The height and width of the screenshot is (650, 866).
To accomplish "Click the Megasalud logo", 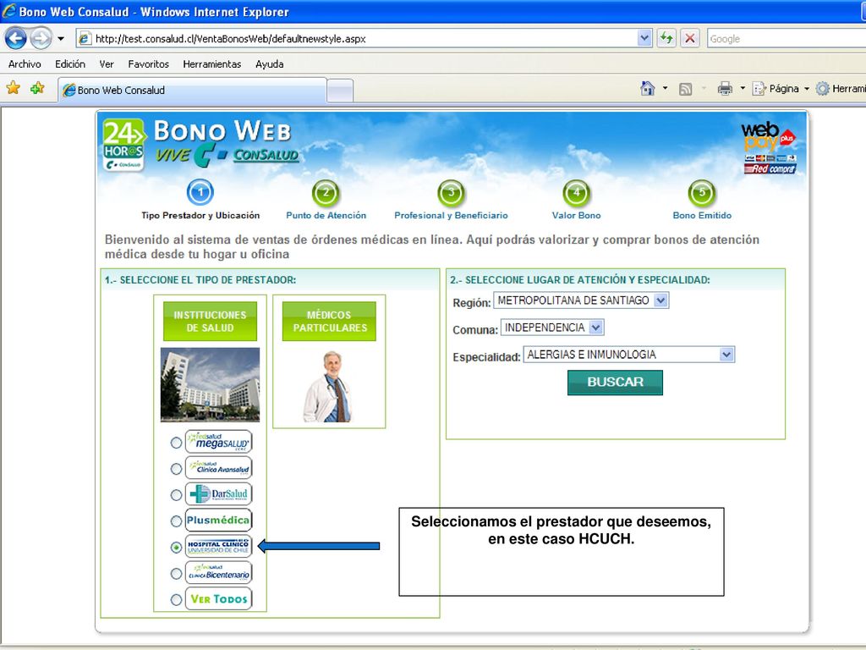I will tap(219, 442).
